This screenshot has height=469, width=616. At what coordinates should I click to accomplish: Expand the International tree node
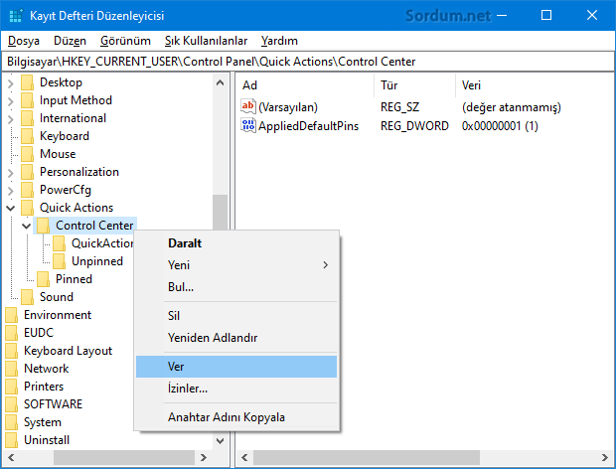coord(11,119)
